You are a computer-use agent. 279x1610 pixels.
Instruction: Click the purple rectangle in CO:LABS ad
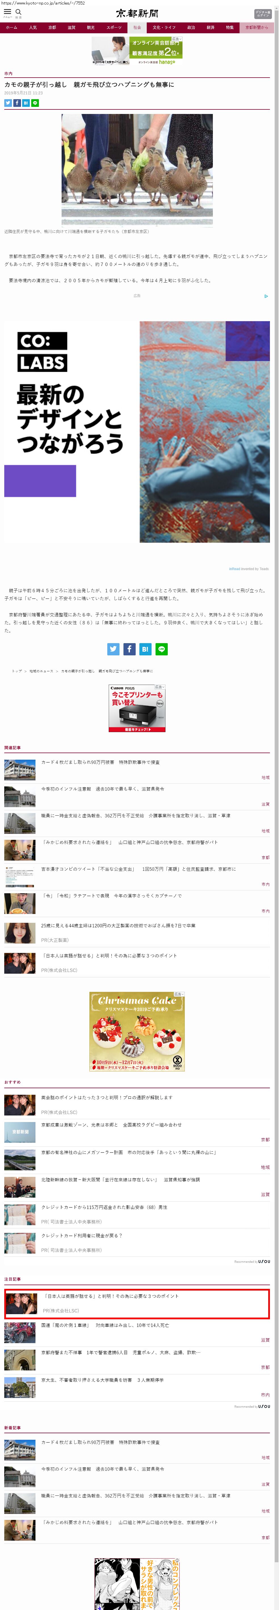[x=40, y=481]
